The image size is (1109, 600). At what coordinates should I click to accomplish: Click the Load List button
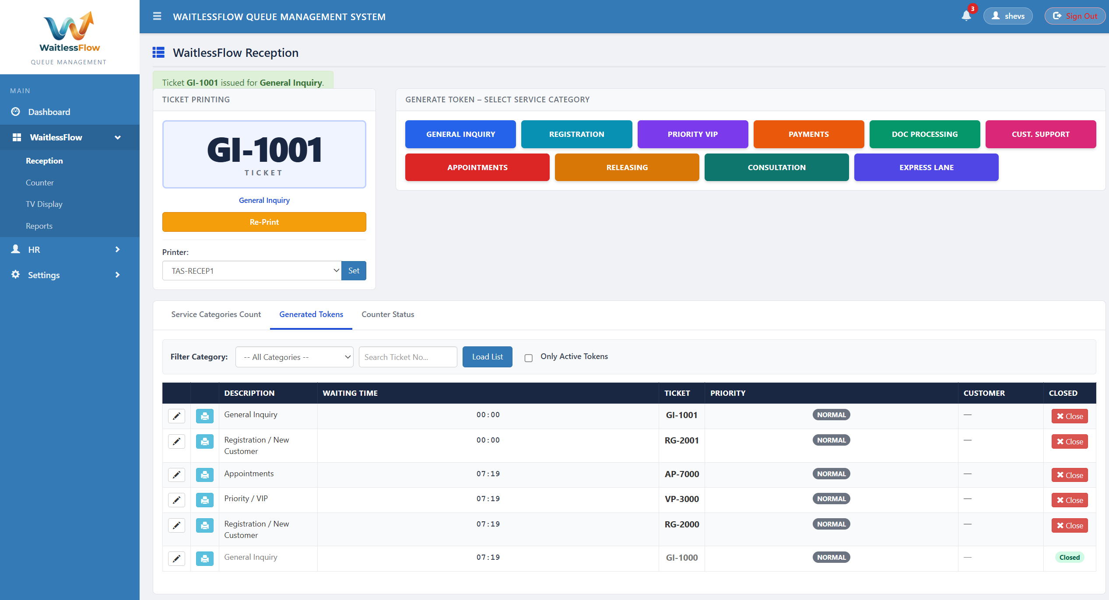[487, 357]
